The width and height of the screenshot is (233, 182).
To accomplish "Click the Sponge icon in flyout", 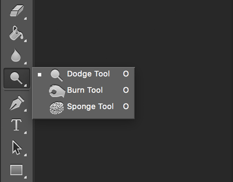I will coord(57,107).
